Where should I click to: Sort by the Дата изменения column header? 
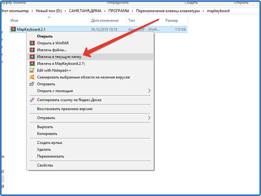108,20
